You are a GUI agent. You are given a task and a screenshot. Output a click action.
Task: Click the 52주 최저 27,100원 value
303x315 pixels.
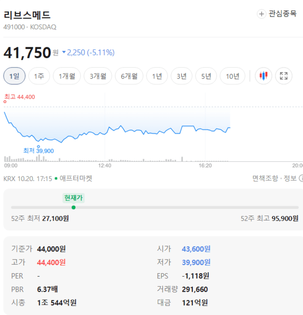pyautogui.click(x=56, y=218)
